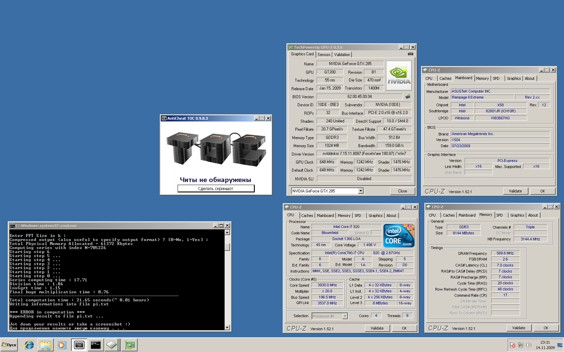Click Close button in GPU-Z
This screenshot has height=352, width=564.
[x=403, y=191]
